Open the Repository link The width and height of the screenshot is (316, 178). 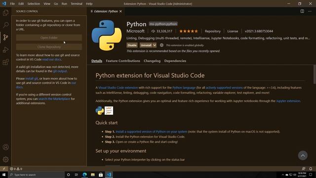pyautogui.click(x=213, y=31)
